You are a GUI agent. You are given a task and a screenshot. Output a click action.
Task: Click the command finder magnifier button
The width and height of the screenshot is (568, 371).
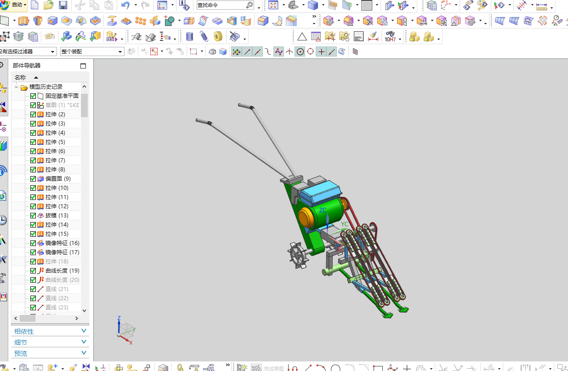point(250,6)
